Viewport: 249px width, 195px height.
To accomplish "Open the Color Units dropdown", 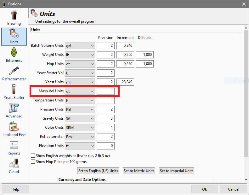I will [x=80, y=128].
